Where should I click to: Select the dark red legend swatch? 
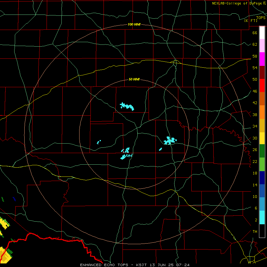(x=262, y=72)
